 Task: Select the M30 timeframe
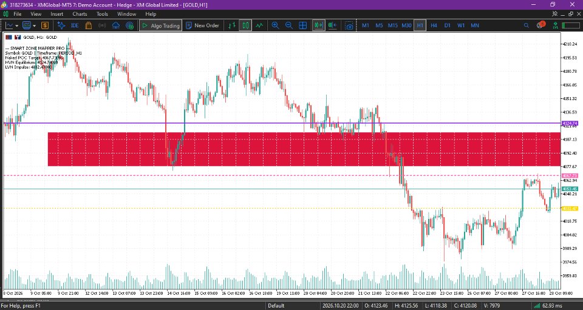tap(406, 25)
